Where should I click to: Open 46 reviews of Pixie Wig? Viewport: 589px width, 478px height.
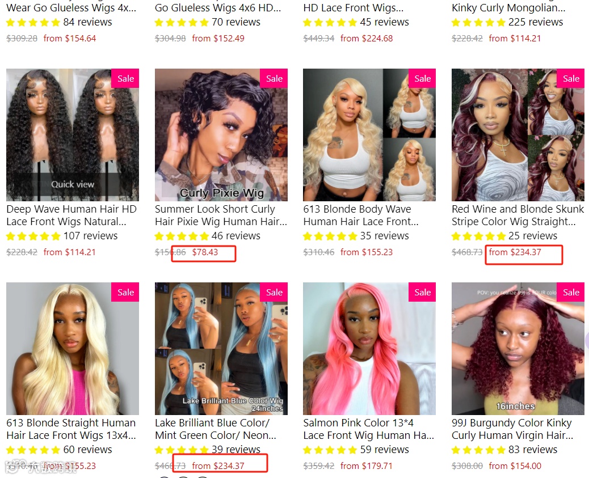236,236
